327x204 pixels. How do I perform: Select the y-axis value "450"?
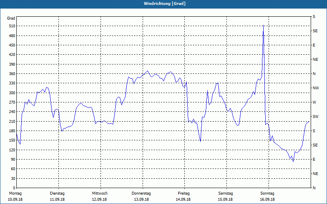coord(12,45)
